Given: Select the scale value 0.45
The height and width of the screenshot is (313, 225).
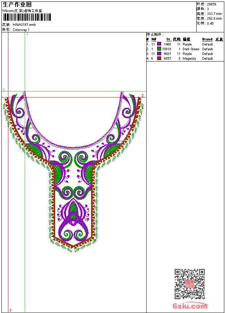Looking at the screenshot, I should click(210, 23).
